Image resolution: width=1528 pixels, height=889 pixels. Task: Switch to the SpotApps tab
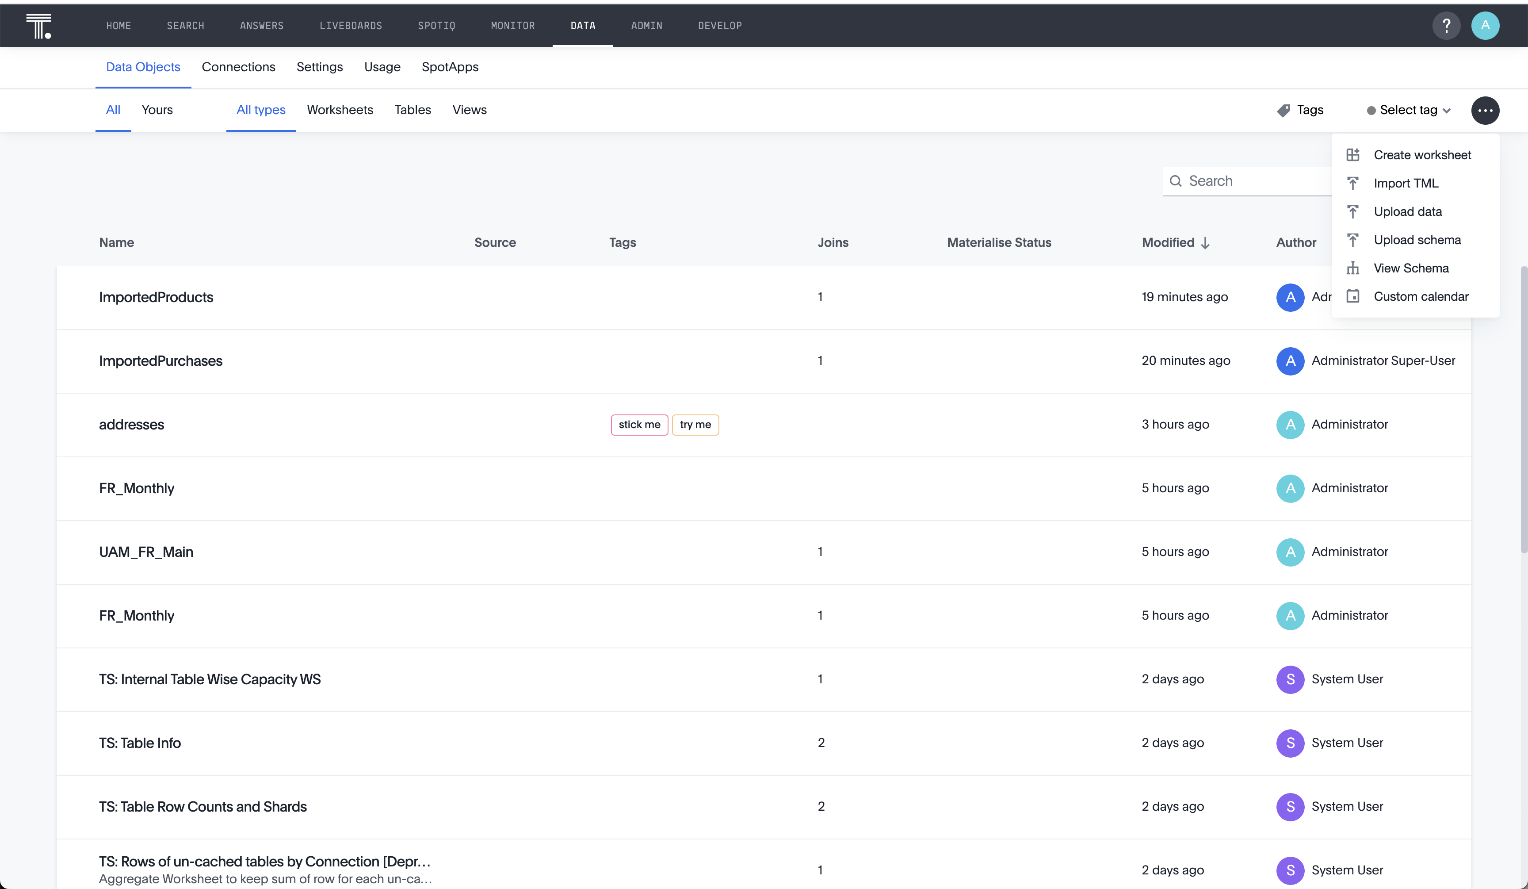(x=450, y=67)
